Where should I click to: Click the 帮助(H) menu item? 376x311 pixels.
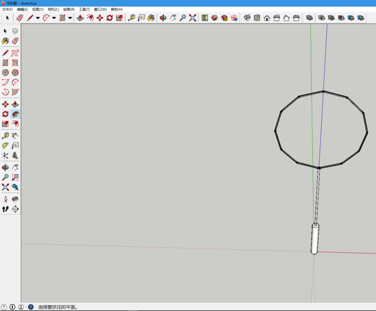tap(117, 9)
